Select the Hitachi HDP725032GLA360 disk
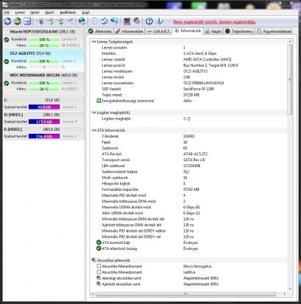The image size is (301, 304). tap(43, 39)
